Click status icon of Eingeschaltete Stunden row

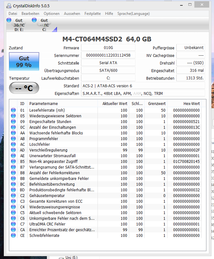13,121
